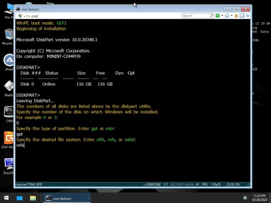Click the 'Microsoft DiskPart version 10.0.20348.1' line
Image resolution: width=271 pixels, height=203 pixels.
[x=57, y=40]
